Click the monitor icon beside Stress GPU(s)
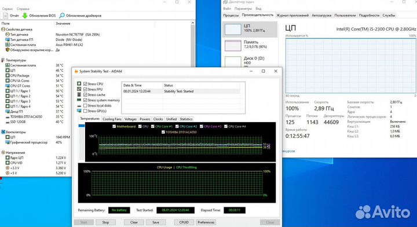 tap(79, 111)
